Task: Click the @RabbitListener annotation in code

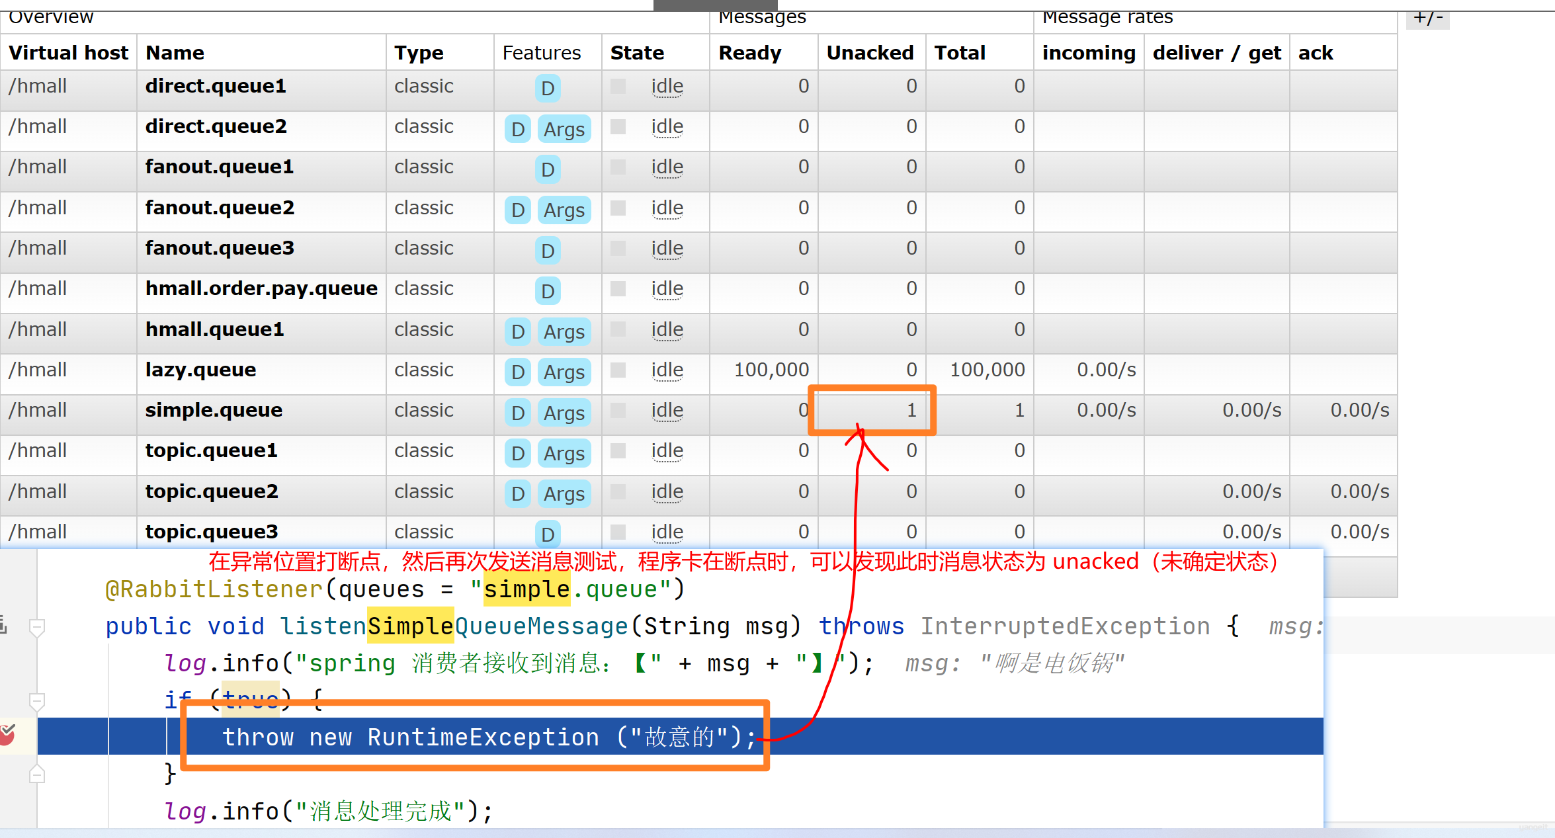Action: tap(214, 589)
